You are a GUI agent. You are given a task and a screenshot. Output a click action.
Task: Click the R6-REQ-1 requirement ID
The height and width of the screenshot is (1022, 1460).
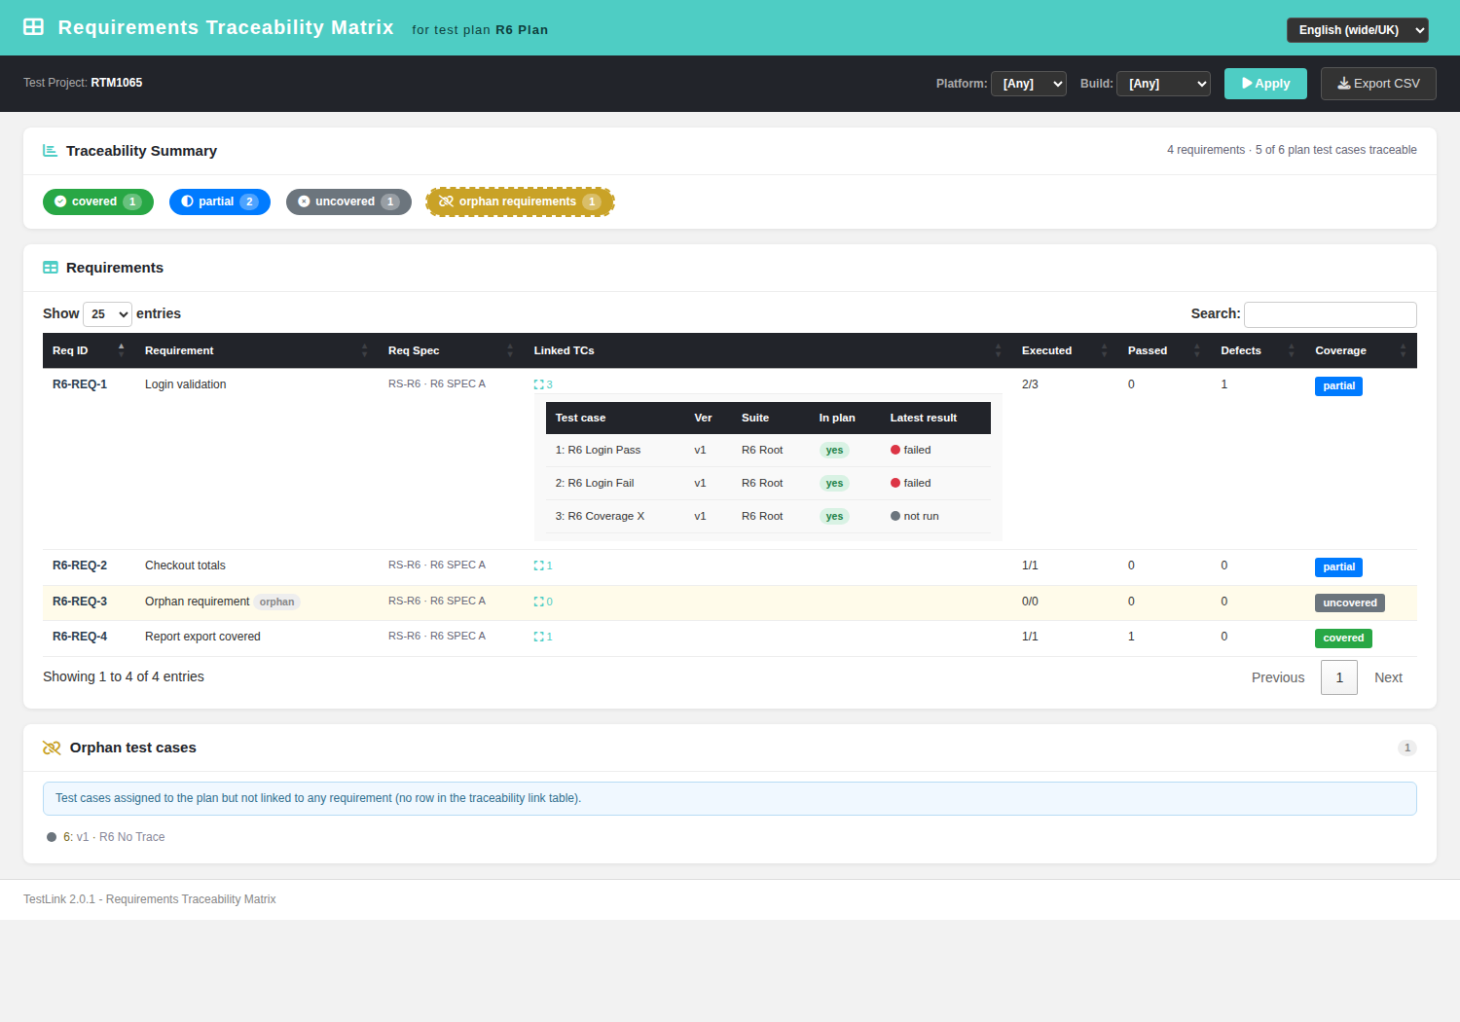click(x=80, y=384)
